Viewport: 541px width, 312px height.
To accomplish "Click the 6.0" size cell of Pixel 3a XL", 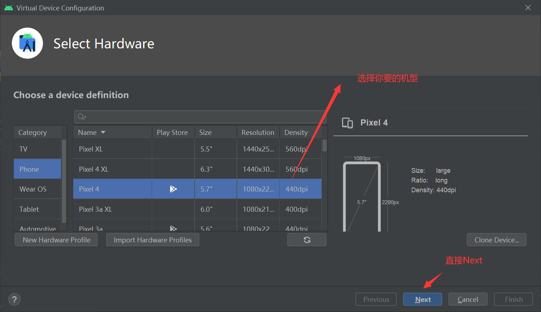I will coord(216,209).
